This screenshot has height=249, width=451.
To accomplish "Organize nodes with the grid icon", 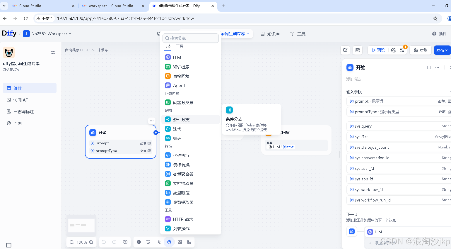I will tap(189, 242).
